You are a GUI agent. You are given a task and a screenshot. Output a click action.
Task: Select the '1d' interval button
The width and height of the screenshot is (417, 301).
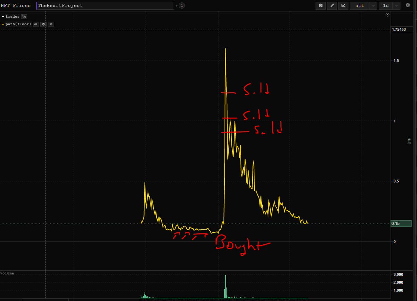[x=386, y=6]
